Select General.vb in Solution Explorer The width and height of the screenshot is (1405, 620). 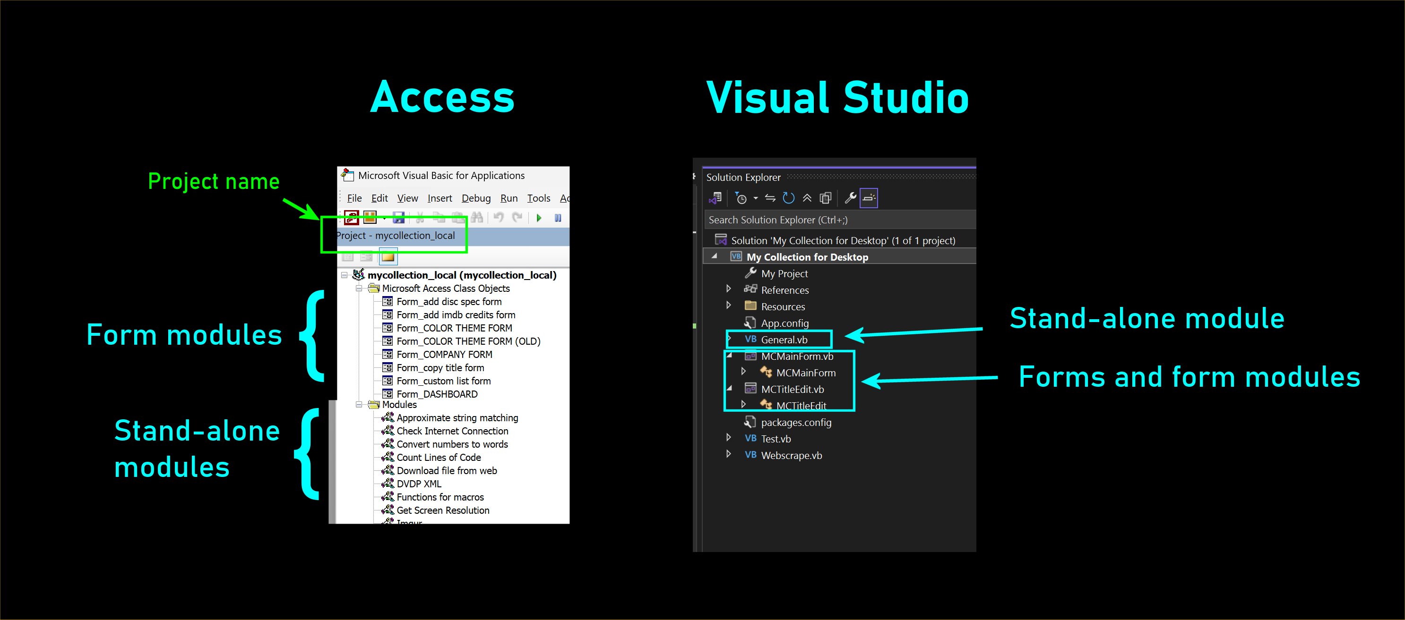pos(784,340)
